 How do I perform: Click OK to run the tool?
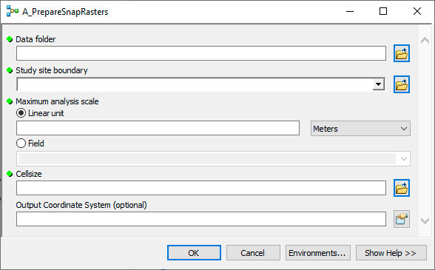[x=194, y=253]
